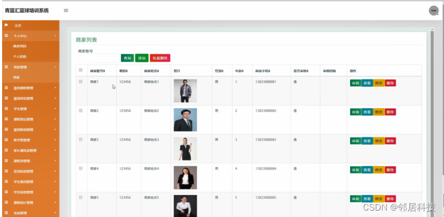Click the list icon beside 家长通讯录管理
444x217 pixels.
(x=6, y=150)
